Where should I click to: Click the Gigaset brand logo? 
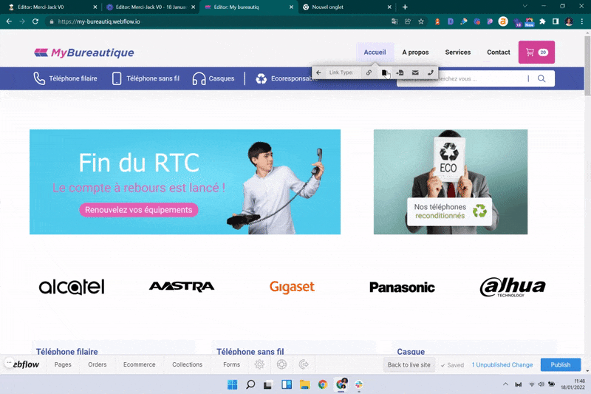[292, 287]
